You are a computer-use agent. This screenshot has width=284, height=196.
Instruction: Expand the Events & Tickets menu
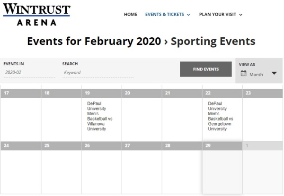168,15
